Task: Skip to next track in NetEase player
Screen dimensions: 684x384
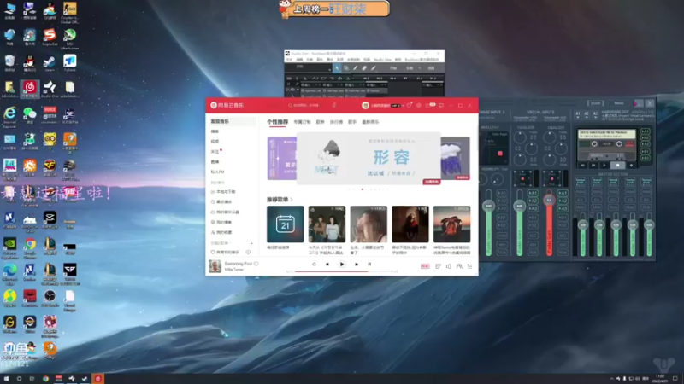Action: tap(357, 265)
